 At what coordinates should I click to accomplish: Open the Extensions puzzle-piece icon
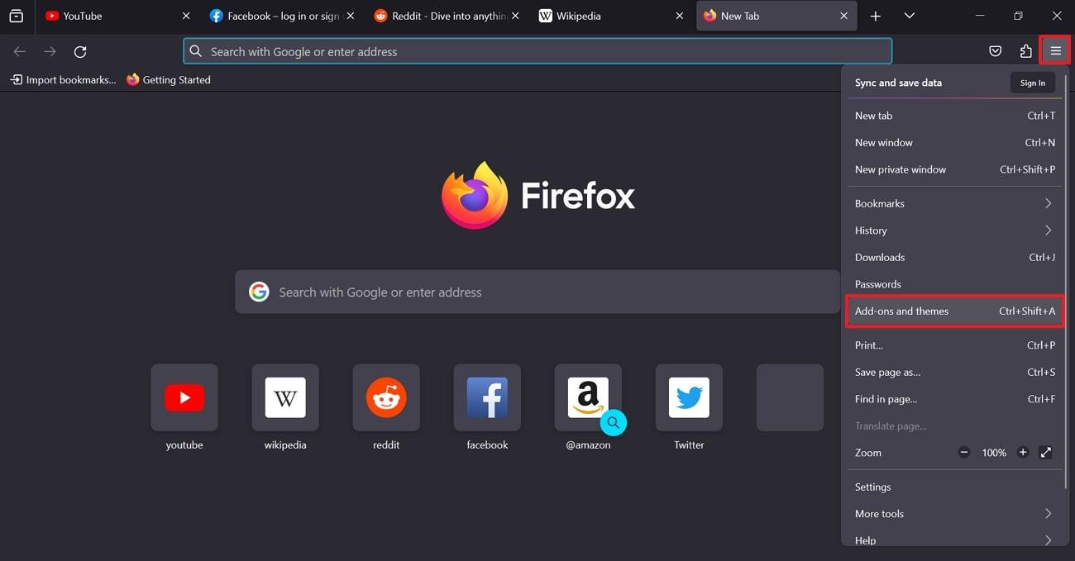point(1025,51)
